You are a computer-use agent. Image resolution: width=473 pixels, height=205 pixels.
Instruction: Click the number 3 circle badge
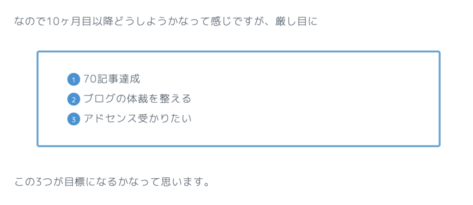click(73, 119)
